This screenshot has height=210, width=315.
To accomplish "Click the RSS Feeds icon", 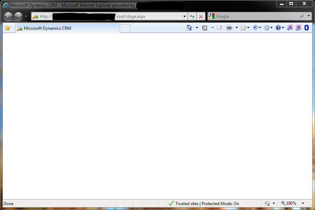I will point(205,28).
